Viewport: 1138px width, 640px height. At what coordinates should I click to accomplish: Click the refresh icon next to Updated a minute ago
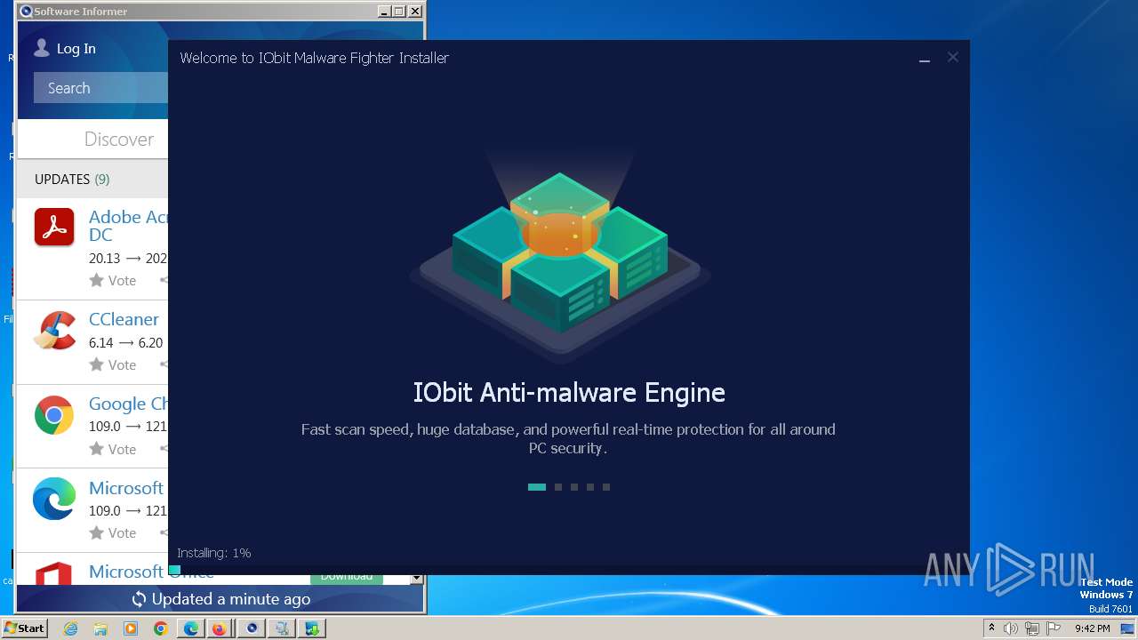pyautogui.click(x=139, y=599)
